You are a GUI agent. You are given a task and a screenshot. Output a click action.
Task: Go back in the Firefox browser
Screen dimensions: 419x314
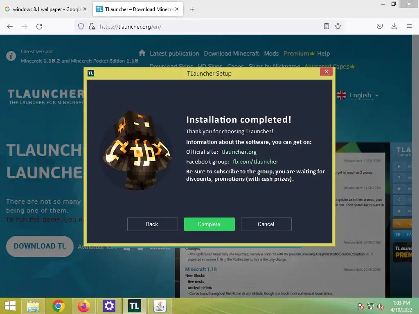[10, 27]
